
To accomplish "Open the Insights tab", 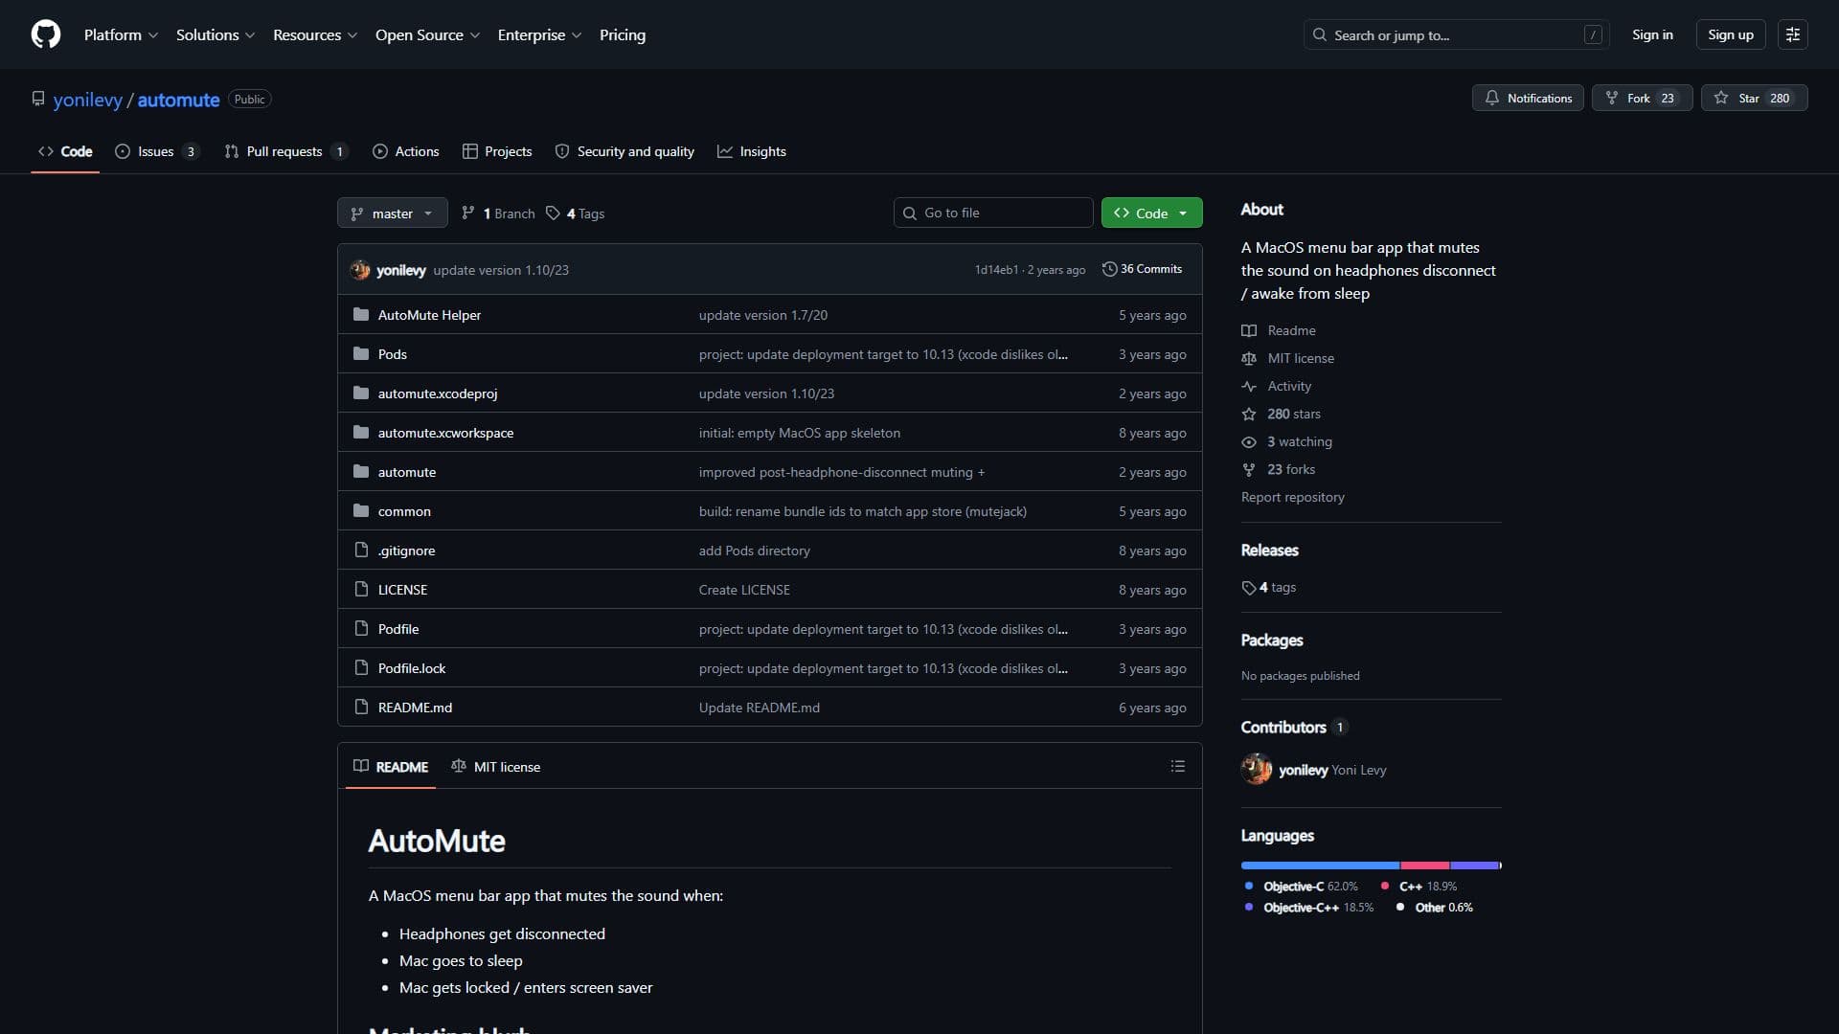I will 752,151.
